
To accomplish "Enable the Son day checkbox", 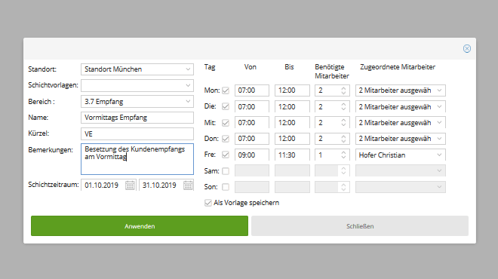I will pyautogui.click(x=226, y=187).
